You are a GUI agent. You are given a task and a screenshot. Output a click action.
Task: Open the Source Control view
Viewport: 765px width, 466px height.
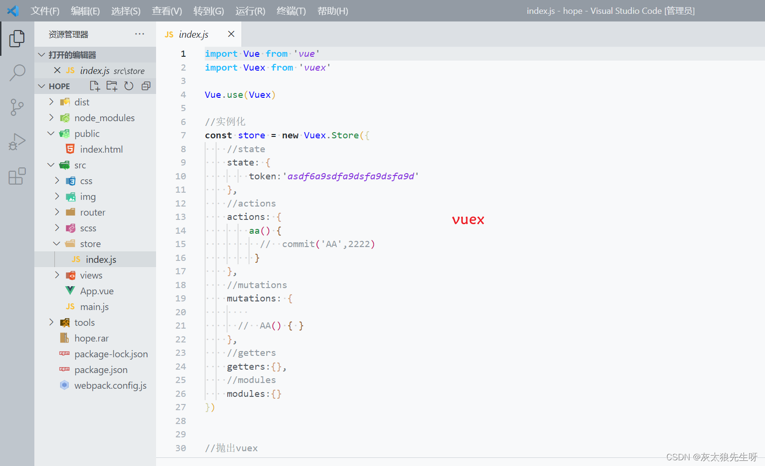click(17, 107)
